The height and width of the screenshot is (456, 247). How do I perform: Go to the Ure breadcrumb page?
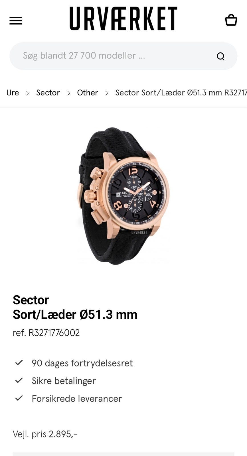pos(13,93)
